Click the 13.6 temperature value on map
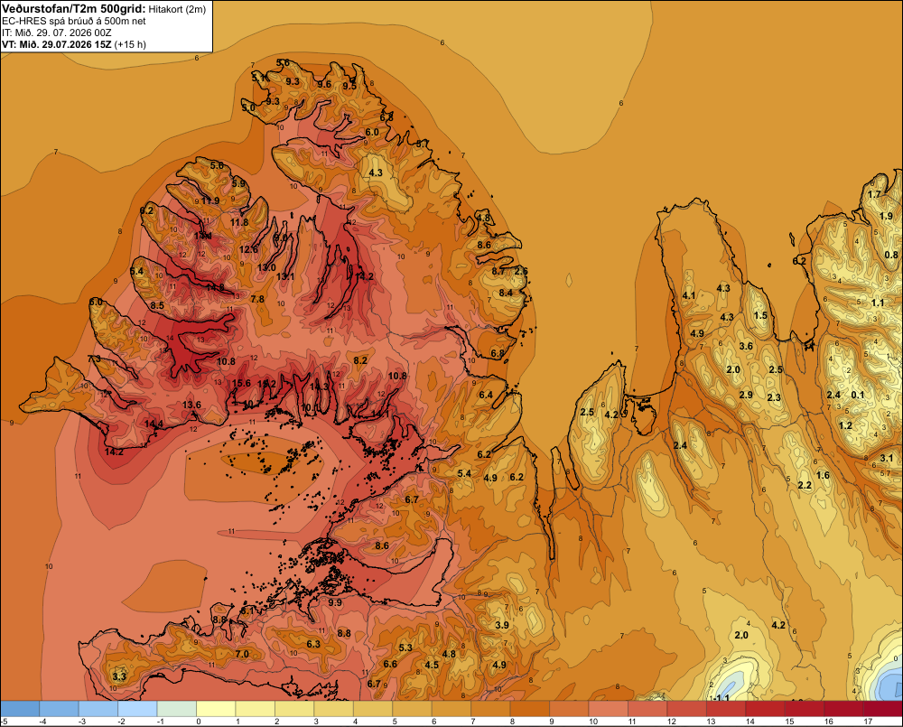Image resolution: width=903 pixels, height=727 pixels. coord(191,405)
